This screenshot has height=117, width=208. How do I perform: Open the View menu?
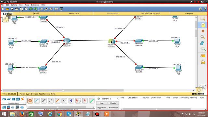click(x=21, y=5)
